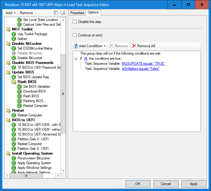This screenshot has height=191, width=211.
Task: Open the BIOSUPDATE equals "TRUE" condition link
Action: (143, 64)
